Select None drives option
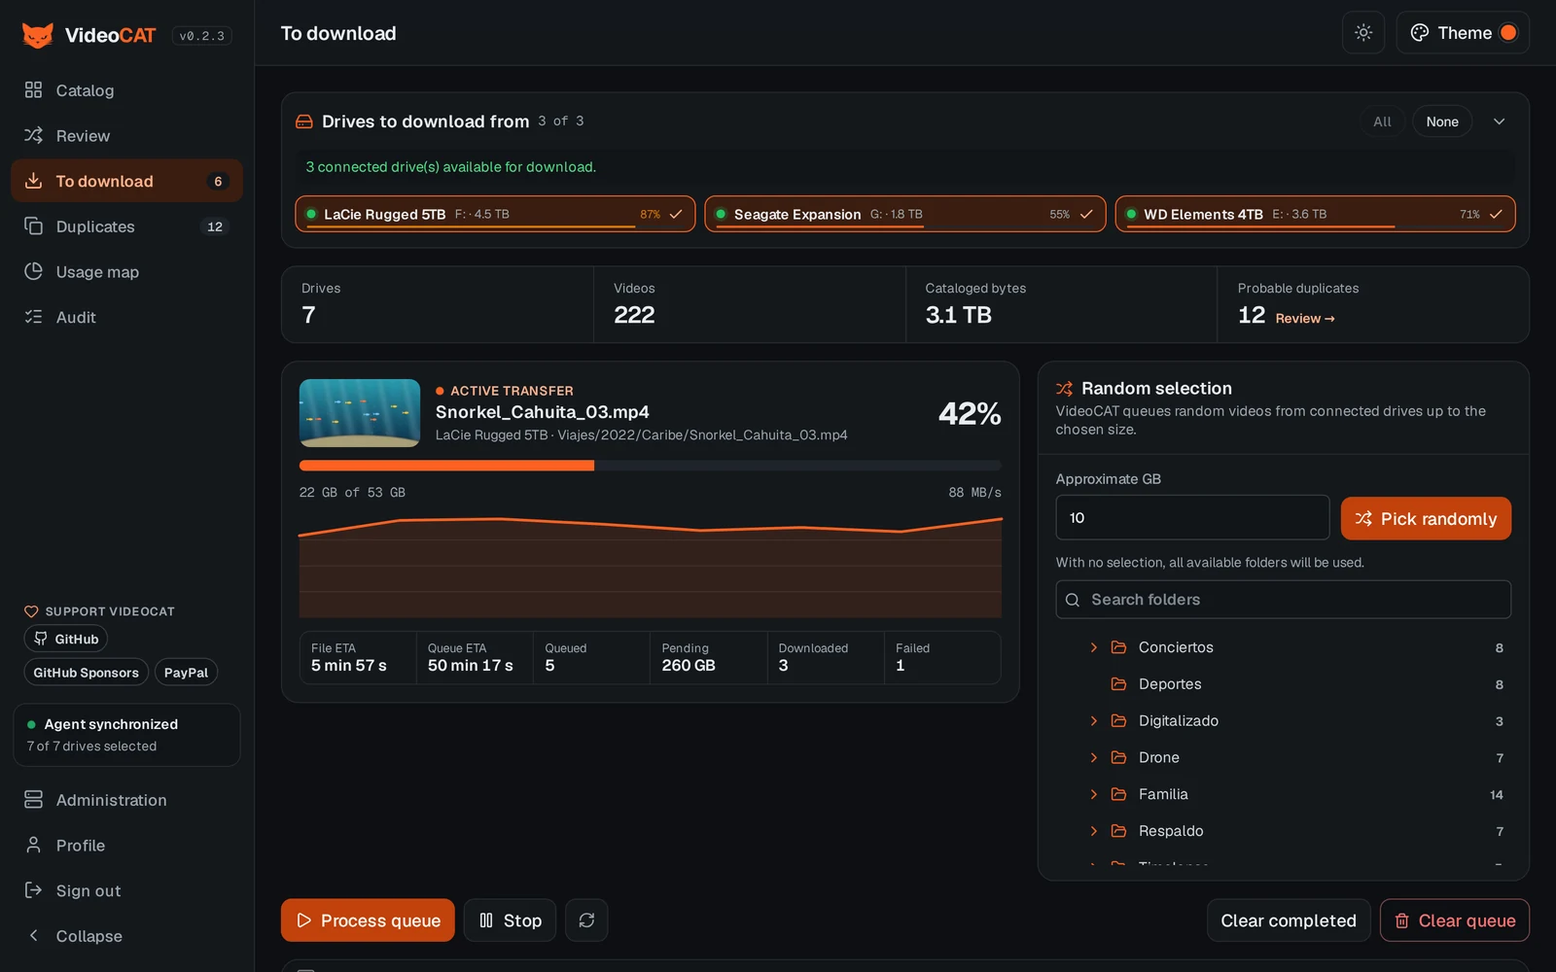Viewport: 1556px width, 972px height. click(1442, 121)
